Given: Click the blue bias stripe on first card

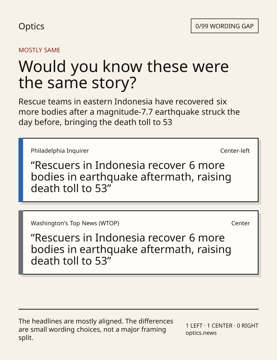Looking at the screenshot, I should pyautogui.click(x=21, y=170).
